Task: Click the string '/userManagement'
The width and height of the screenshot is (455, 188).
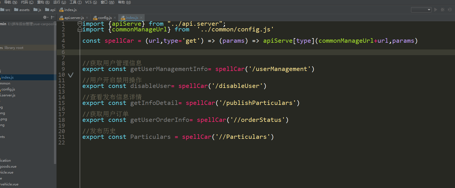Action: click(x=281, y=69)
